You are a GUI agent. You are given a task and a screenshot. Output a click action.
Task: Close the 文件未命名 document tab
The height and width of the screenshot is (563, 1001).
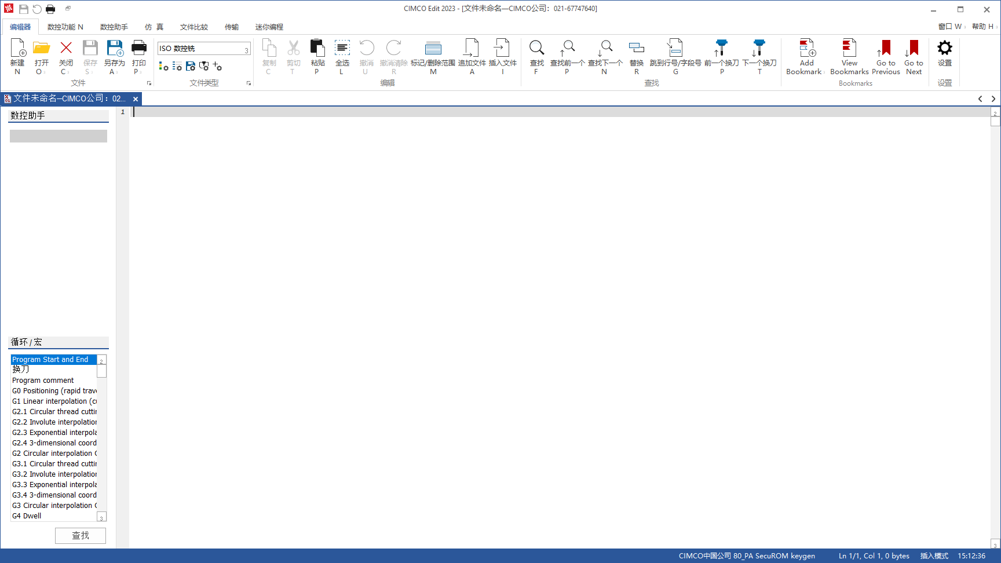click(136, 99)
